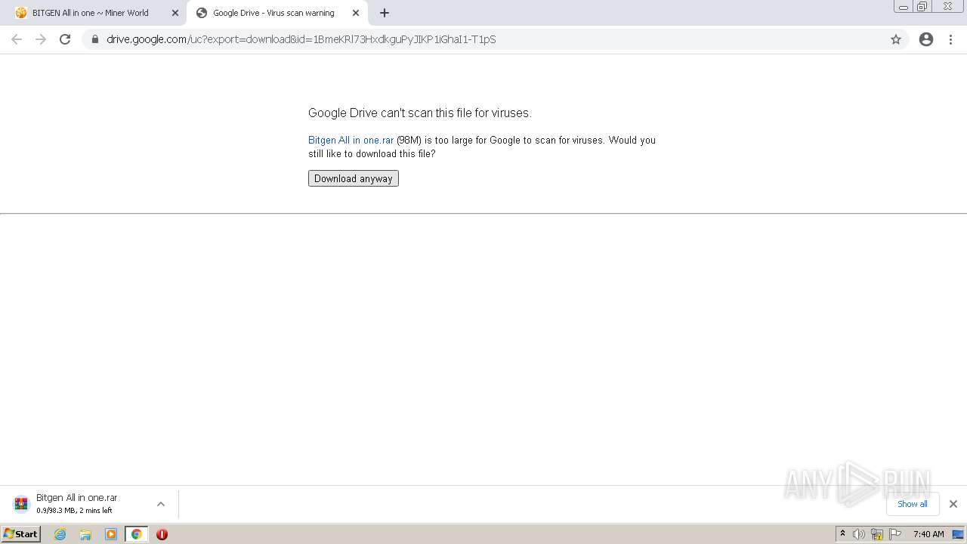Bookmark this page with the star
The width and height of the screenshot is (967, 544).
click(896, 39)
